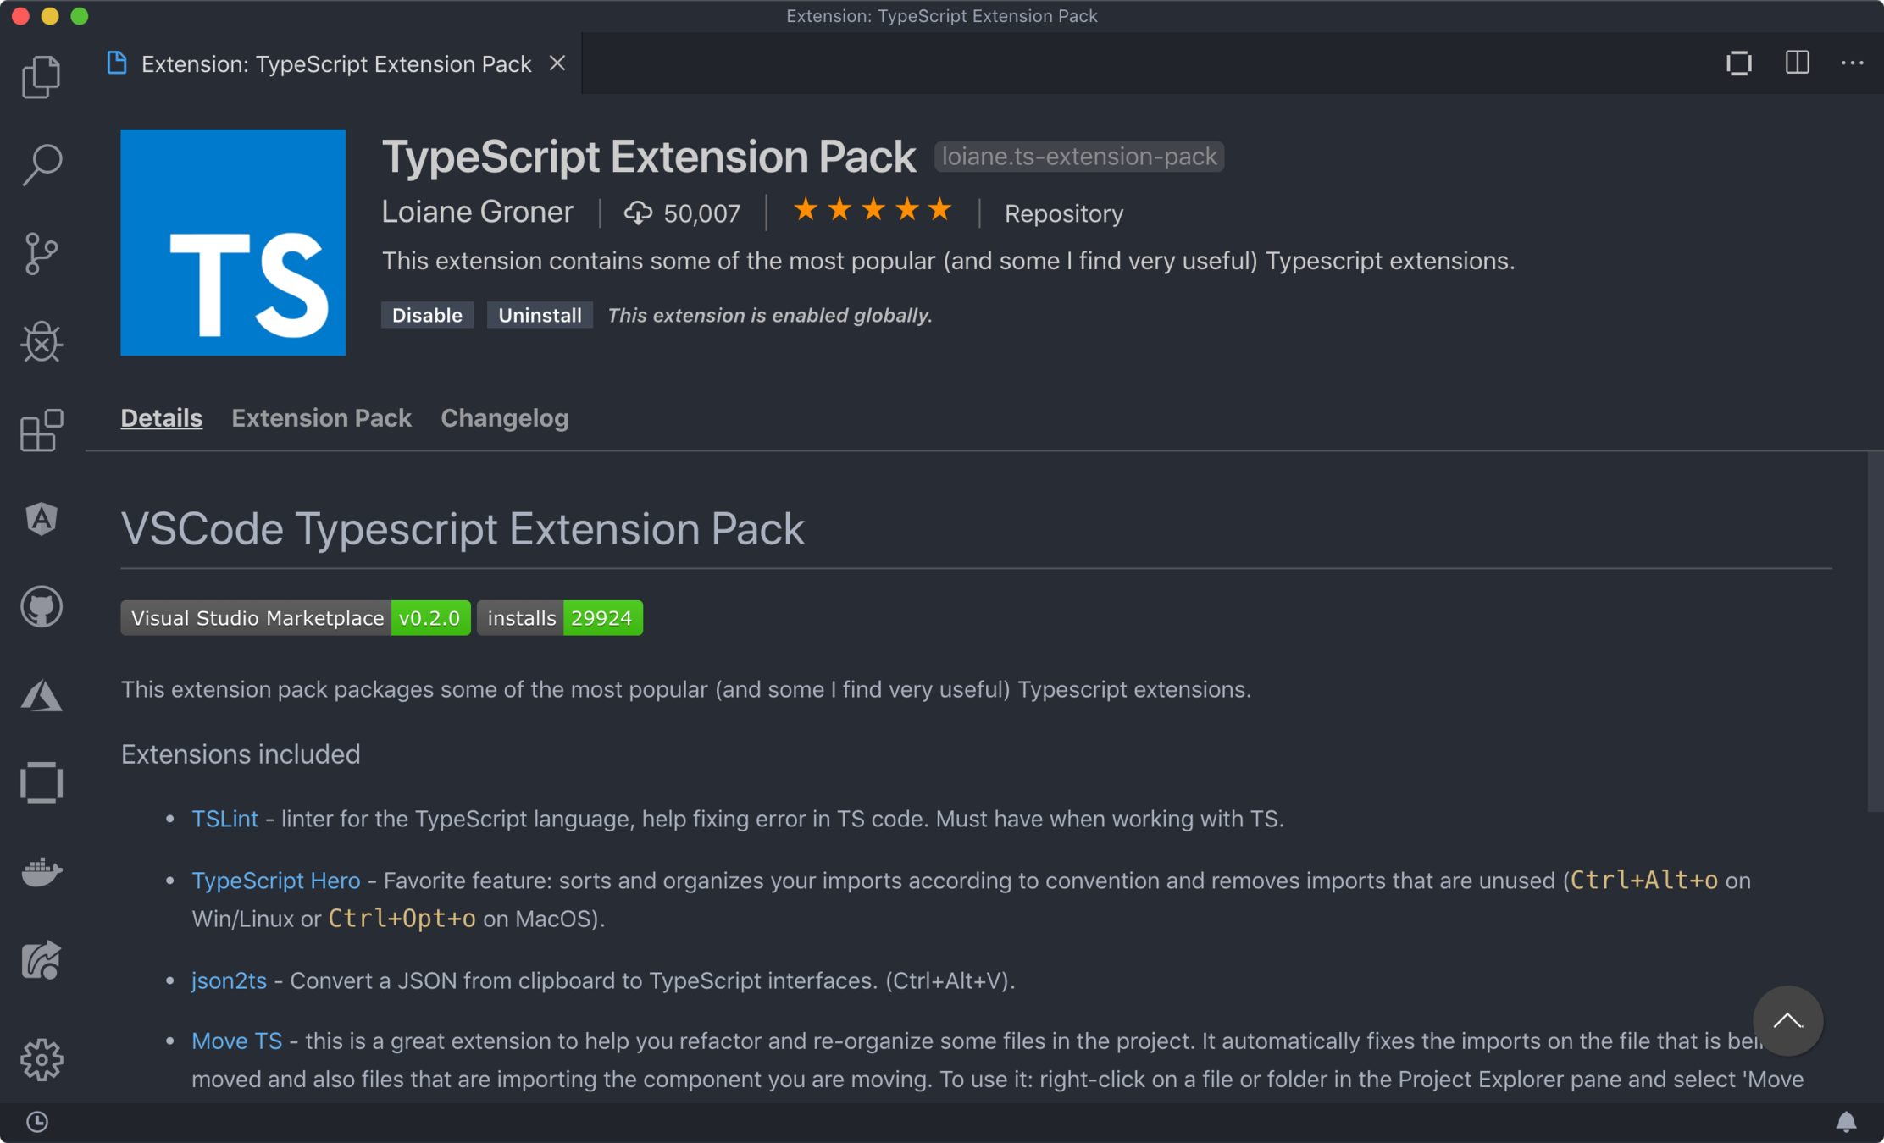Image resolution: width=1884 pixels, height=1143 pixels.
Task: Open the Search panel icon
Action: (41, 164)
